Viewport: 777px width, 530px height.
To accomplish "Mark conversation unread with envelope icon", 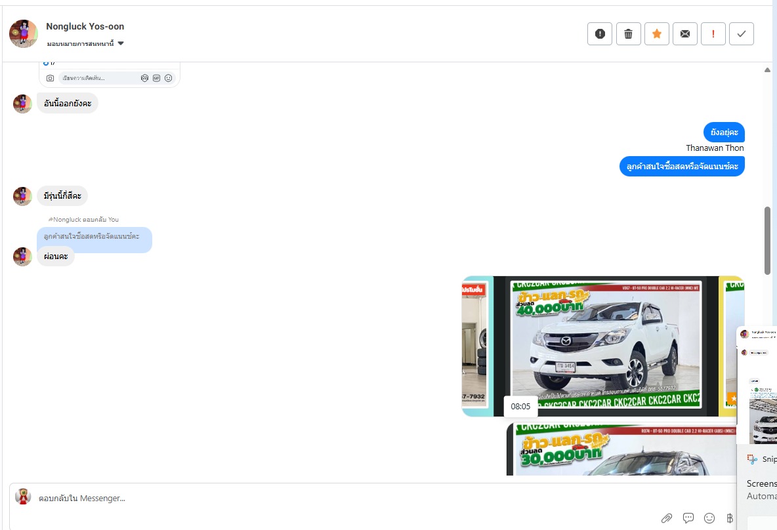I will [685, 33].
